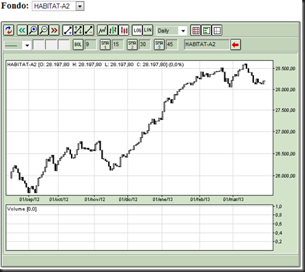Click the red left arrow button

pos(235,45)
